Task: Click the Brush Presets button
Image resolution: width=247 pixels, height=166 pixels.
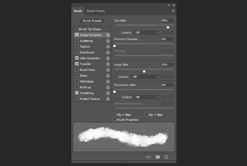Action: pos(92,21)
